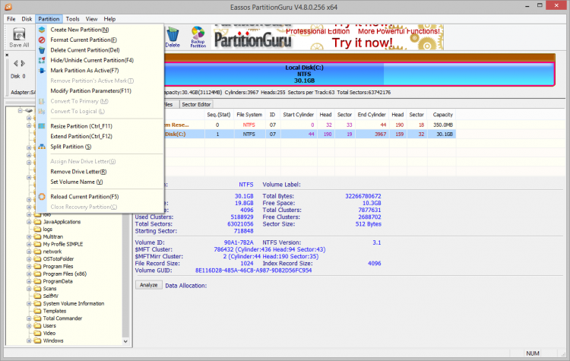Click the next disk arrow icon

pyautogui.click(x=23, y=63)
